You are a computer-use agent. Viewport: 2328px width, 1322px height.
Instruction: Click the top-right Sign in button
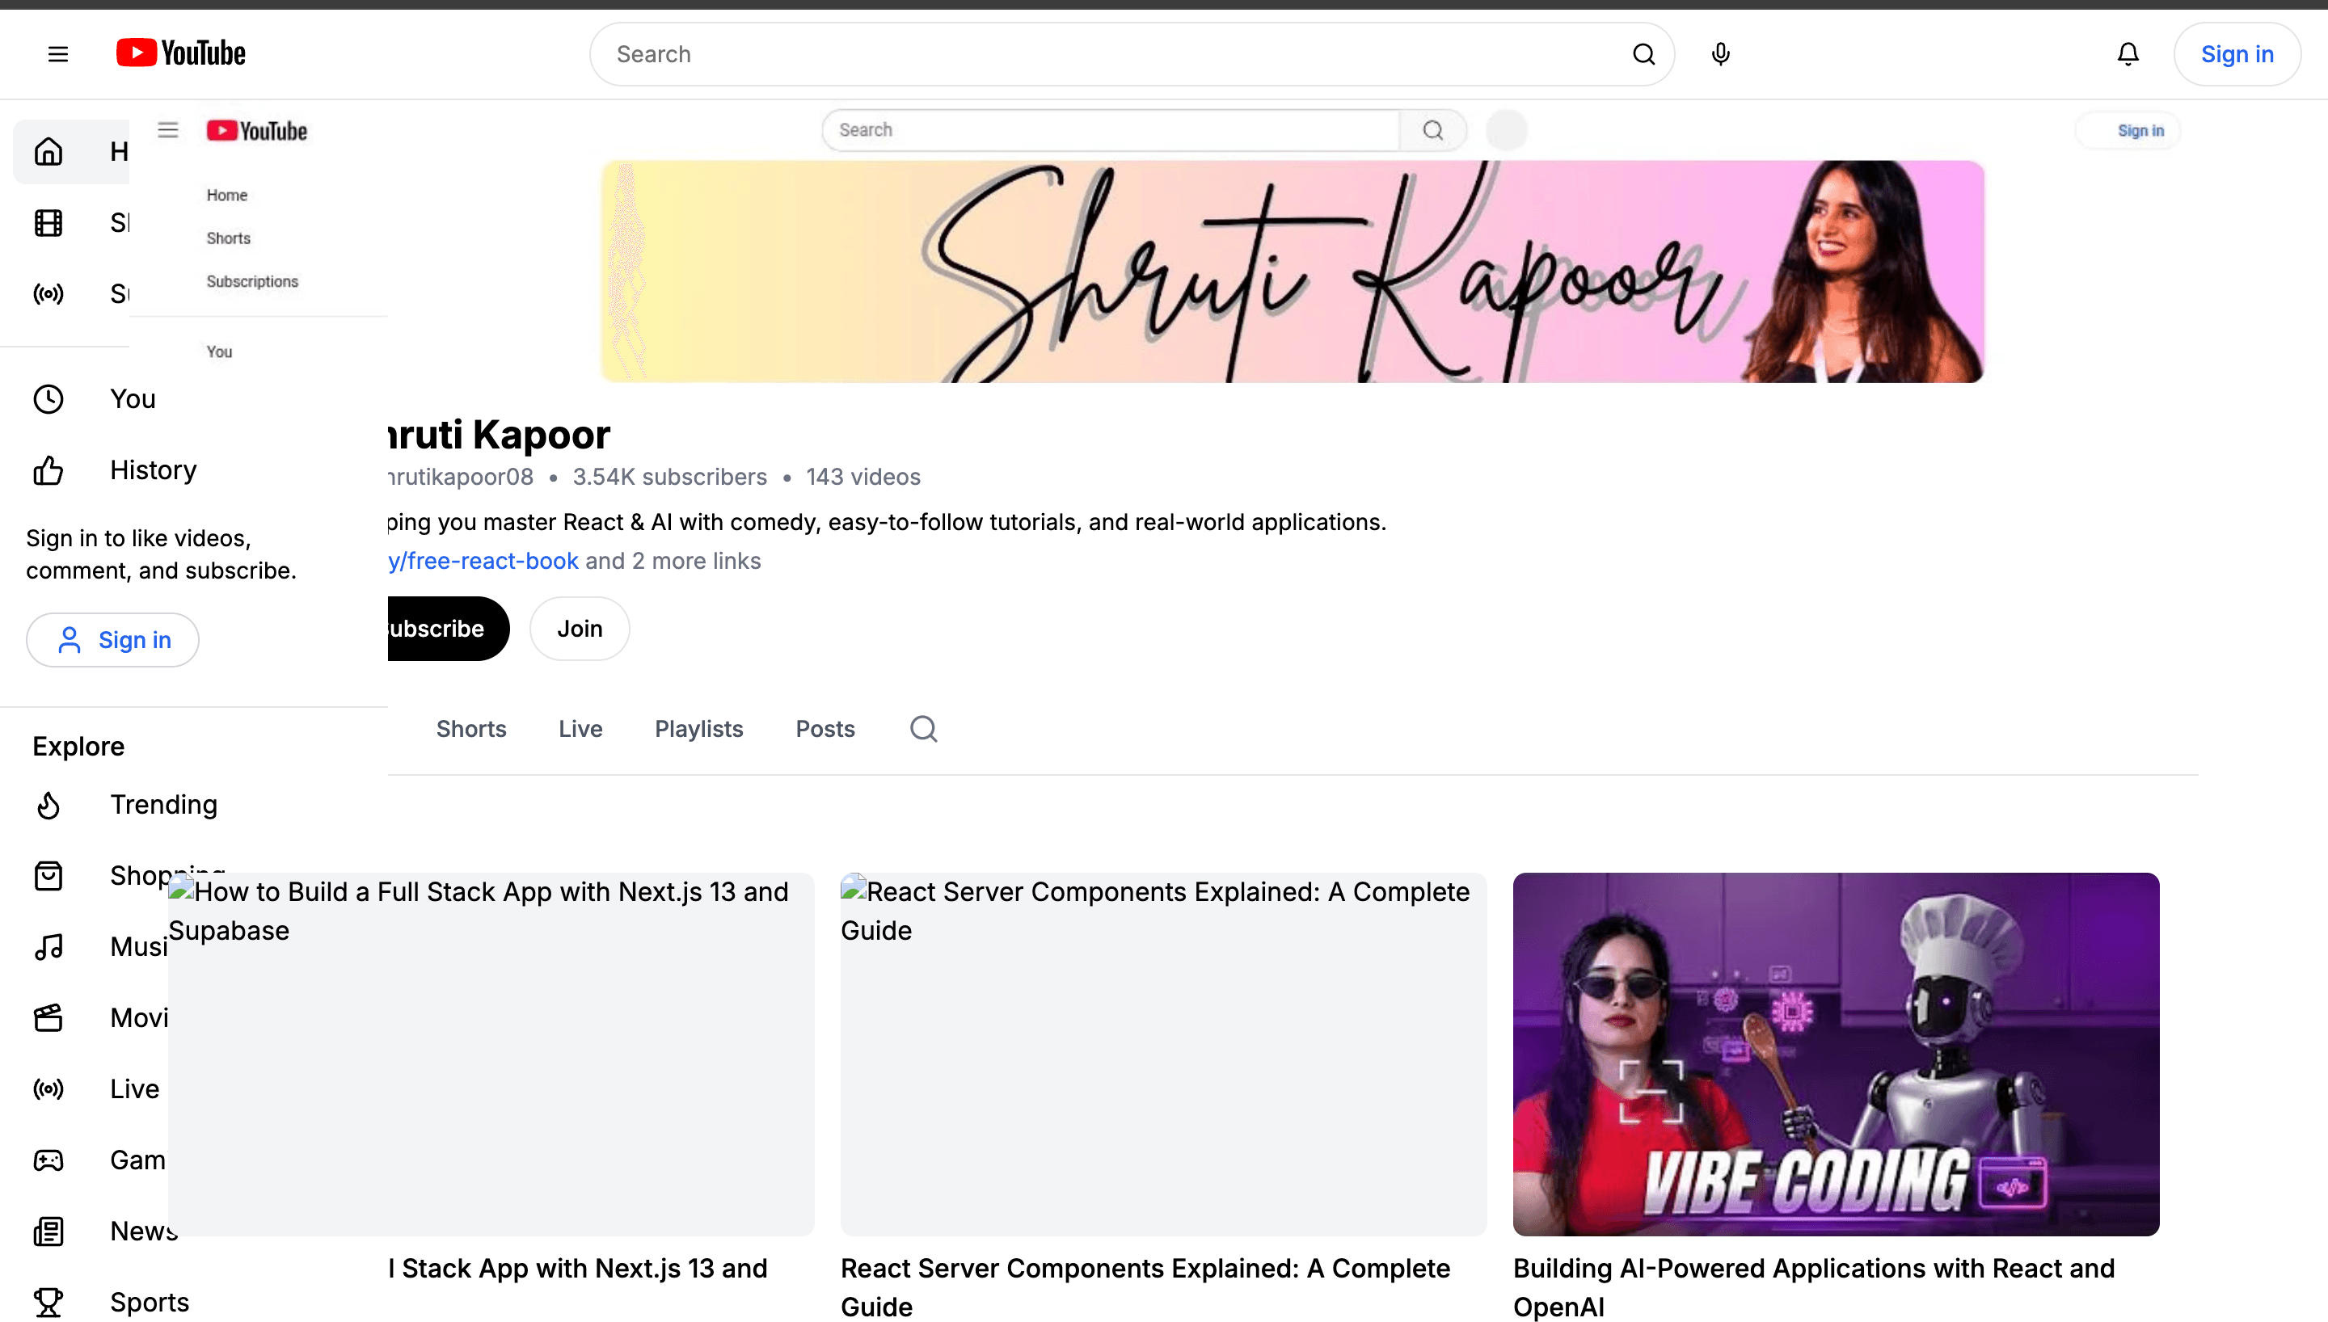(x=2237, y=54)
